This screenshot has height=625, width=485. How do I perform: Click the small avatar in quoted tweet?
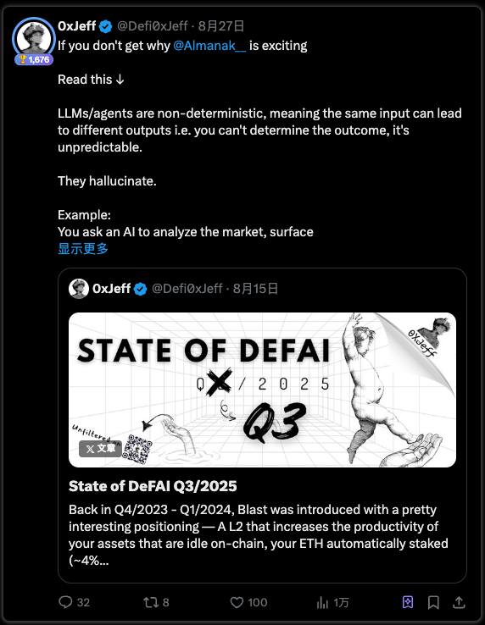tap(79, 289)
